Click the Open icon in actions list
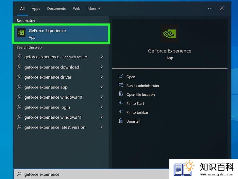Screen dimensions: 238x179 click(x=121, y=76)
